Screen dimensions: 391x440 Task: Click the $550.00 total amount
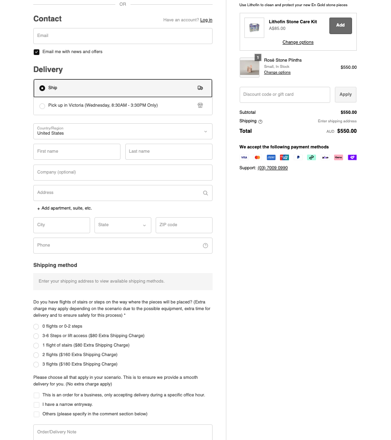click(347, 131)
